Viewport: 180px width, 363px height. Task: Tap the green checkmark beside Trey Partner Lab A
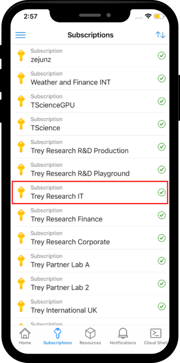(x=162, y=261)
